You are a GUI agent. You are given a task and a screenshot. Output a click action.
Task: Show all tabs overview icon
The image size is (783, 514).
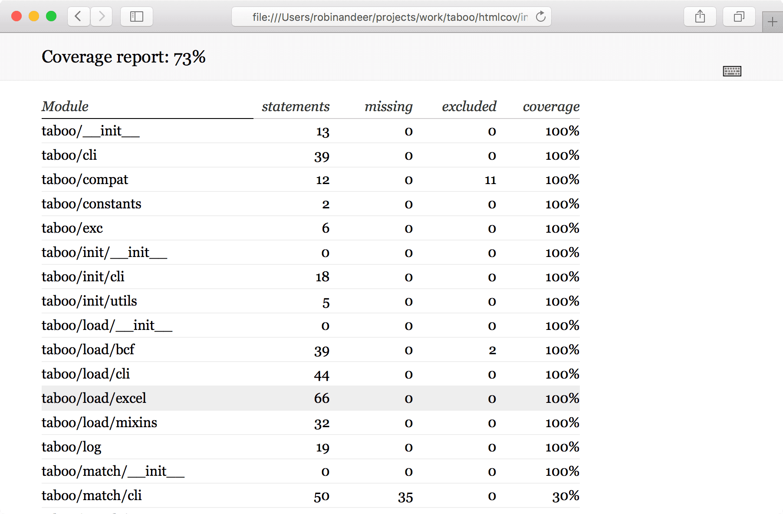[738, 16]
